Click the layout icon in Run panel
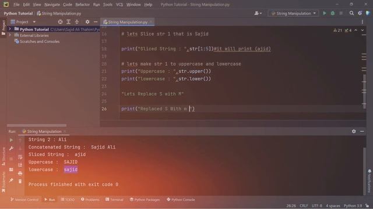This screenshot has width=373, height=209. tap(11, 170)
